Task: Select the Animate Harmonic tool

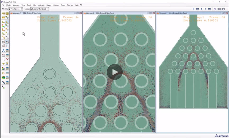Action: tap(3, 46)
